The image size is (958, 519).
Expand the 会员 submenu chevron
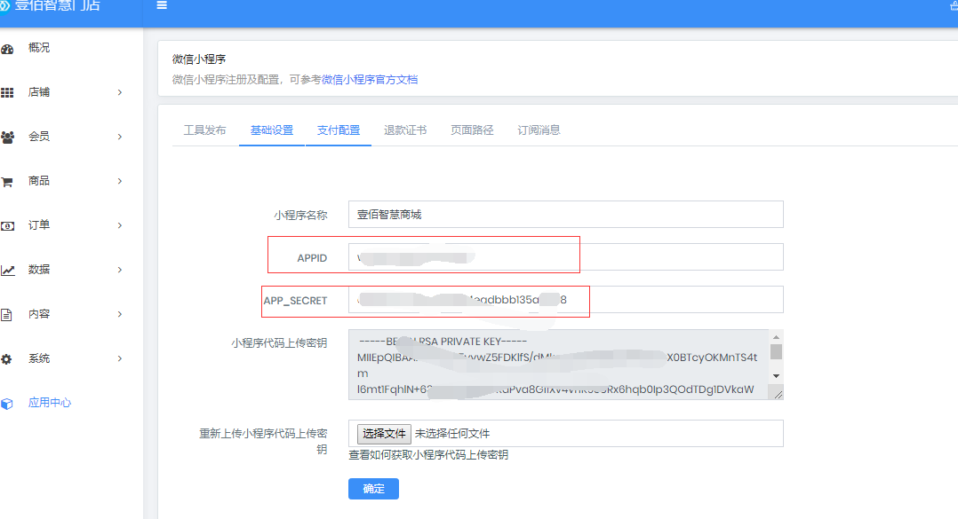pos(120,137)
